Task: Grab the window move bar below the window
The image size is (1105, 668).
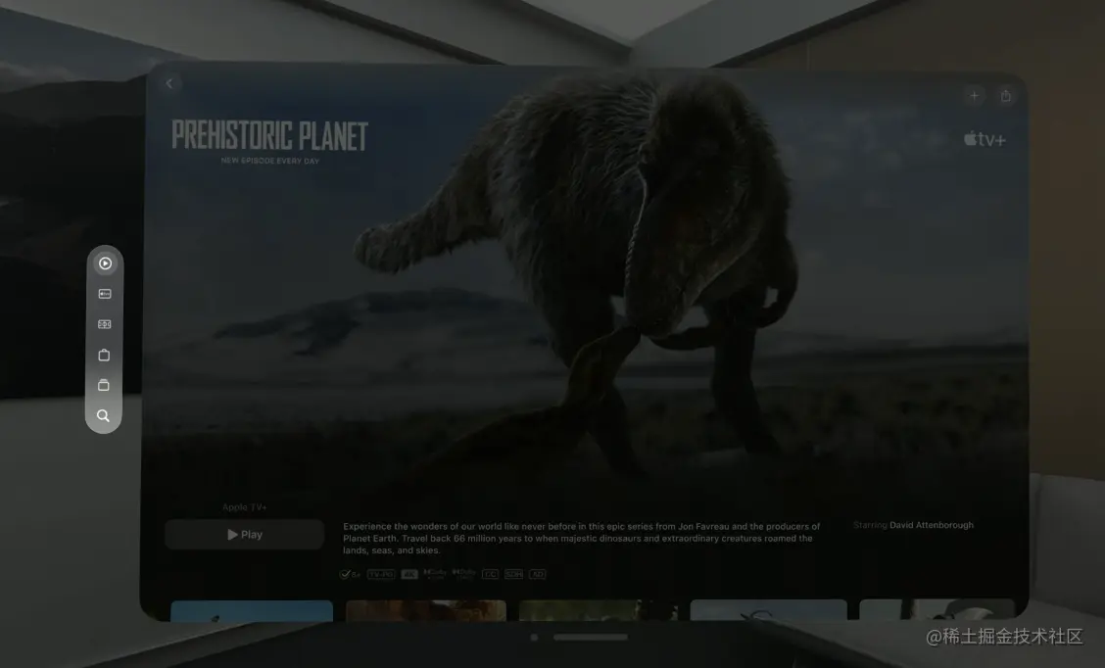Action: [x=591, y=637]
